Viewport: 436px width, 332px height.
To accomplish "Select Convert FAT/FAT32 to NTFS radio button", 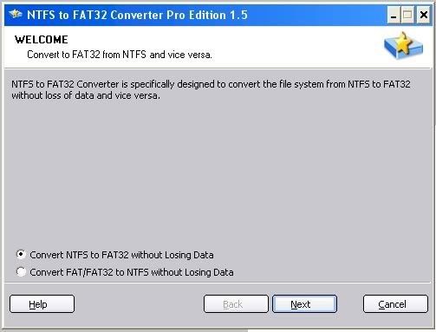I will coord(21,271).
